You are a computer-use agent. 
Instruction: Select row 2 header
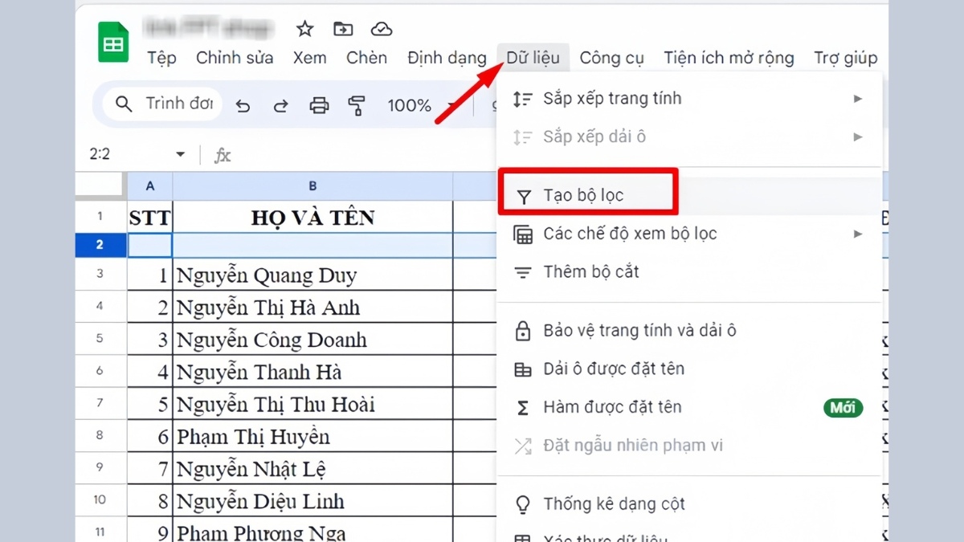click(100, 245)
